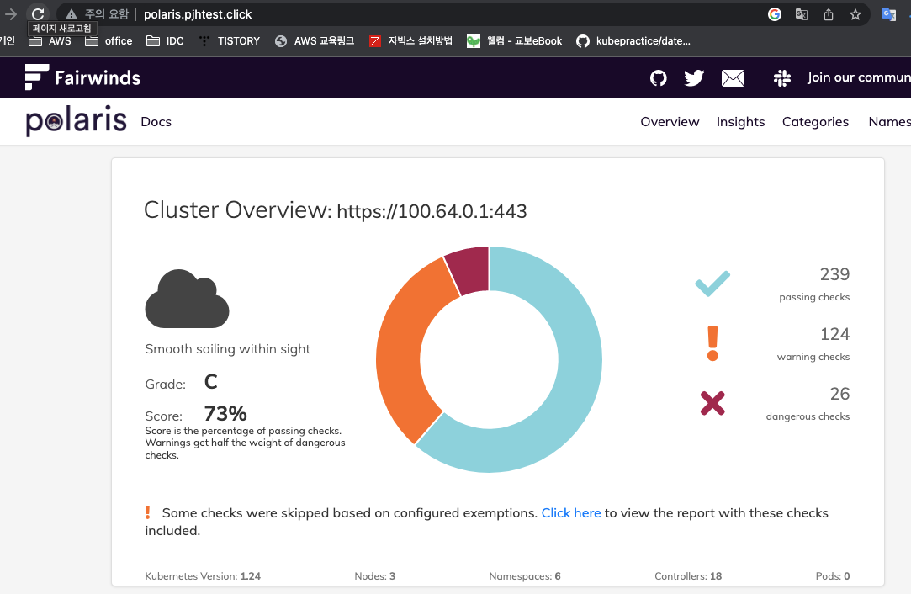Click the cluster URL https://100.64.0.1:443
Image resolution: width=911 pixels, height=594 pixels.
pyautogui.click(x=432, y=211)
